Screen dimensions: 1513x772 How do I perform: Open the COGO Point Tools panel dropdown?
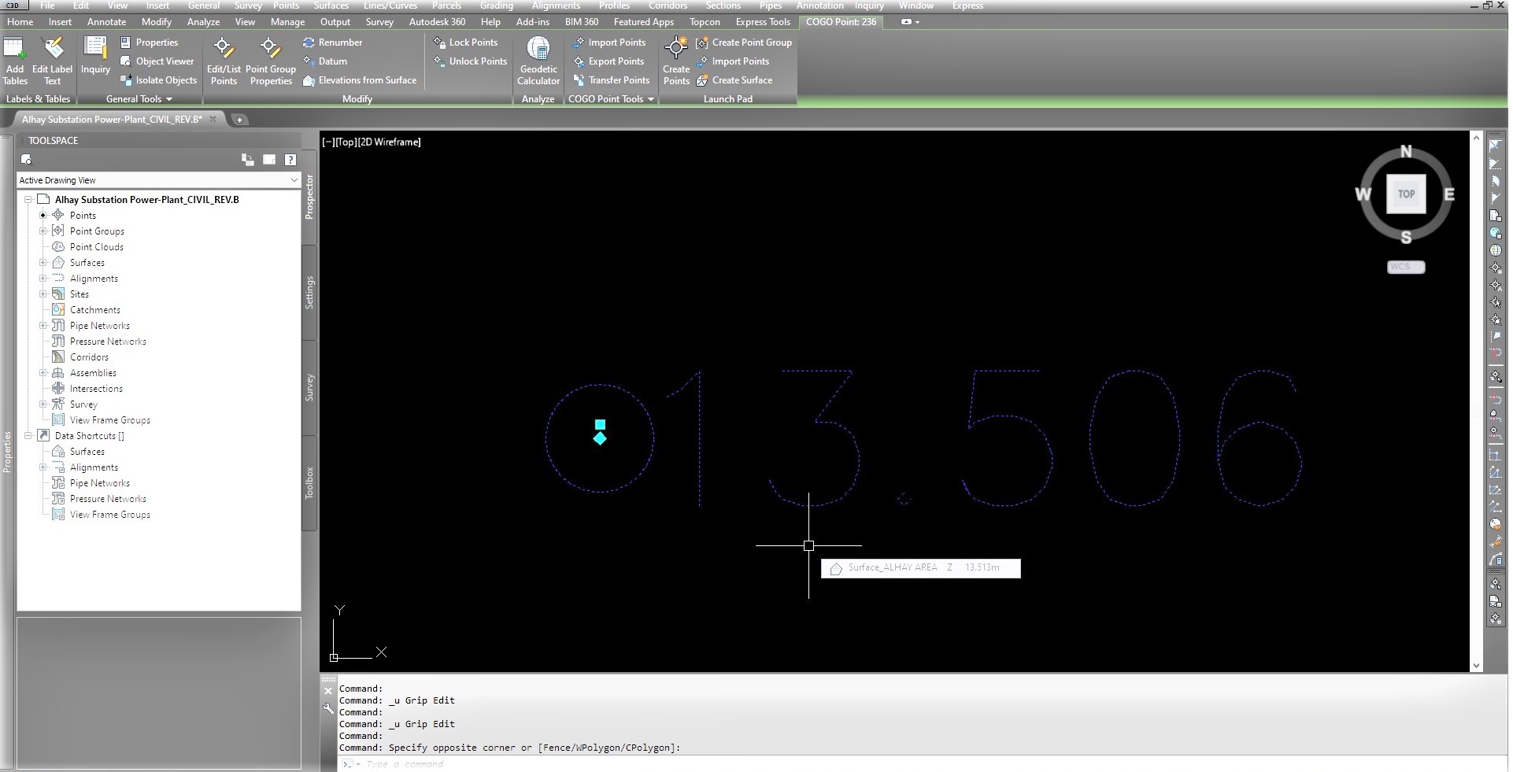click(x=651, y=98)
